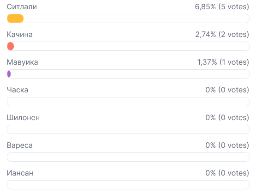
Task: Click the Иансан poll option label
Action: coord(20,173)
